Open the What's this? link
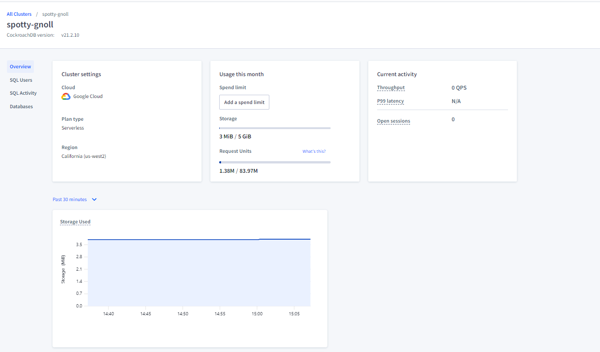Image resolution: width=600 pixels, height=352 pixels. point(314,151)
